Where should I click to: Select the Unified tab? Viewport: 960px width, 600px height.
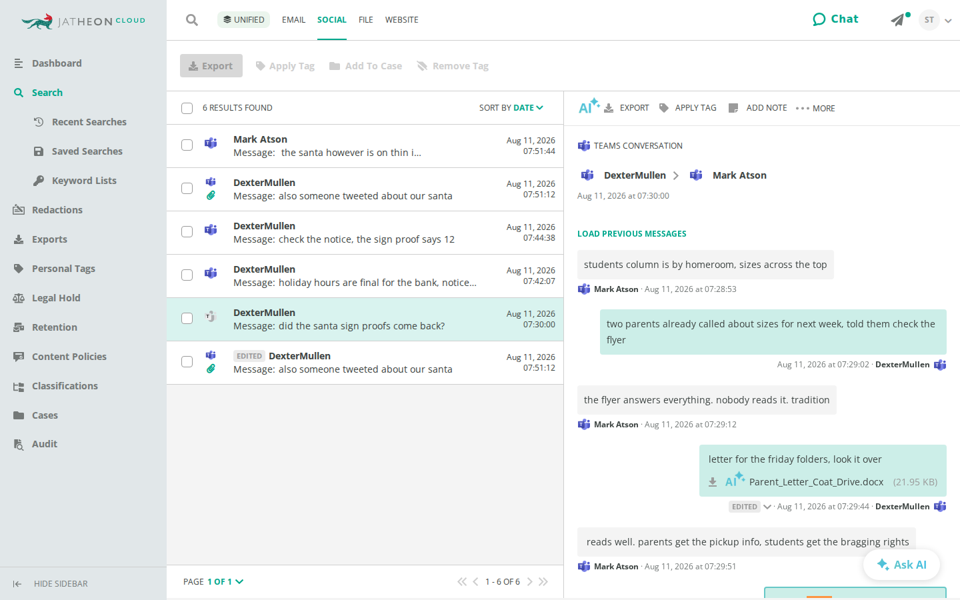pos(243,20)
